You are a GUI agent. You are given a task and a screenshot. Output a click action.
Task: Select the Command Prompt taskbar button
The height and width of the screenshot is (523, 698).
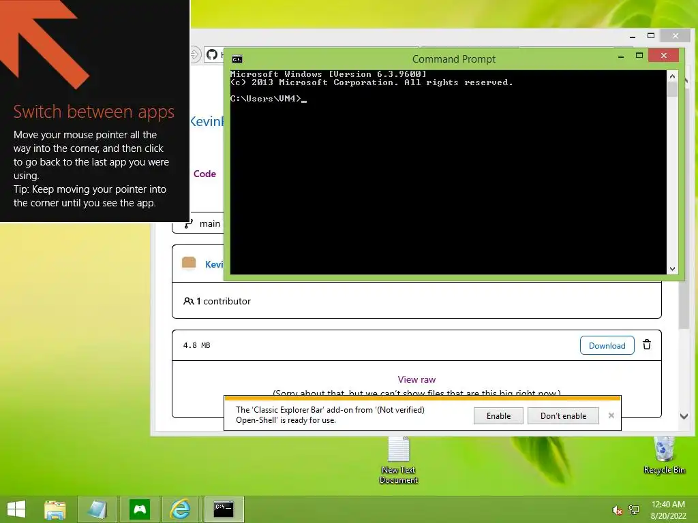pyautogui.click(x=224, y=509)
